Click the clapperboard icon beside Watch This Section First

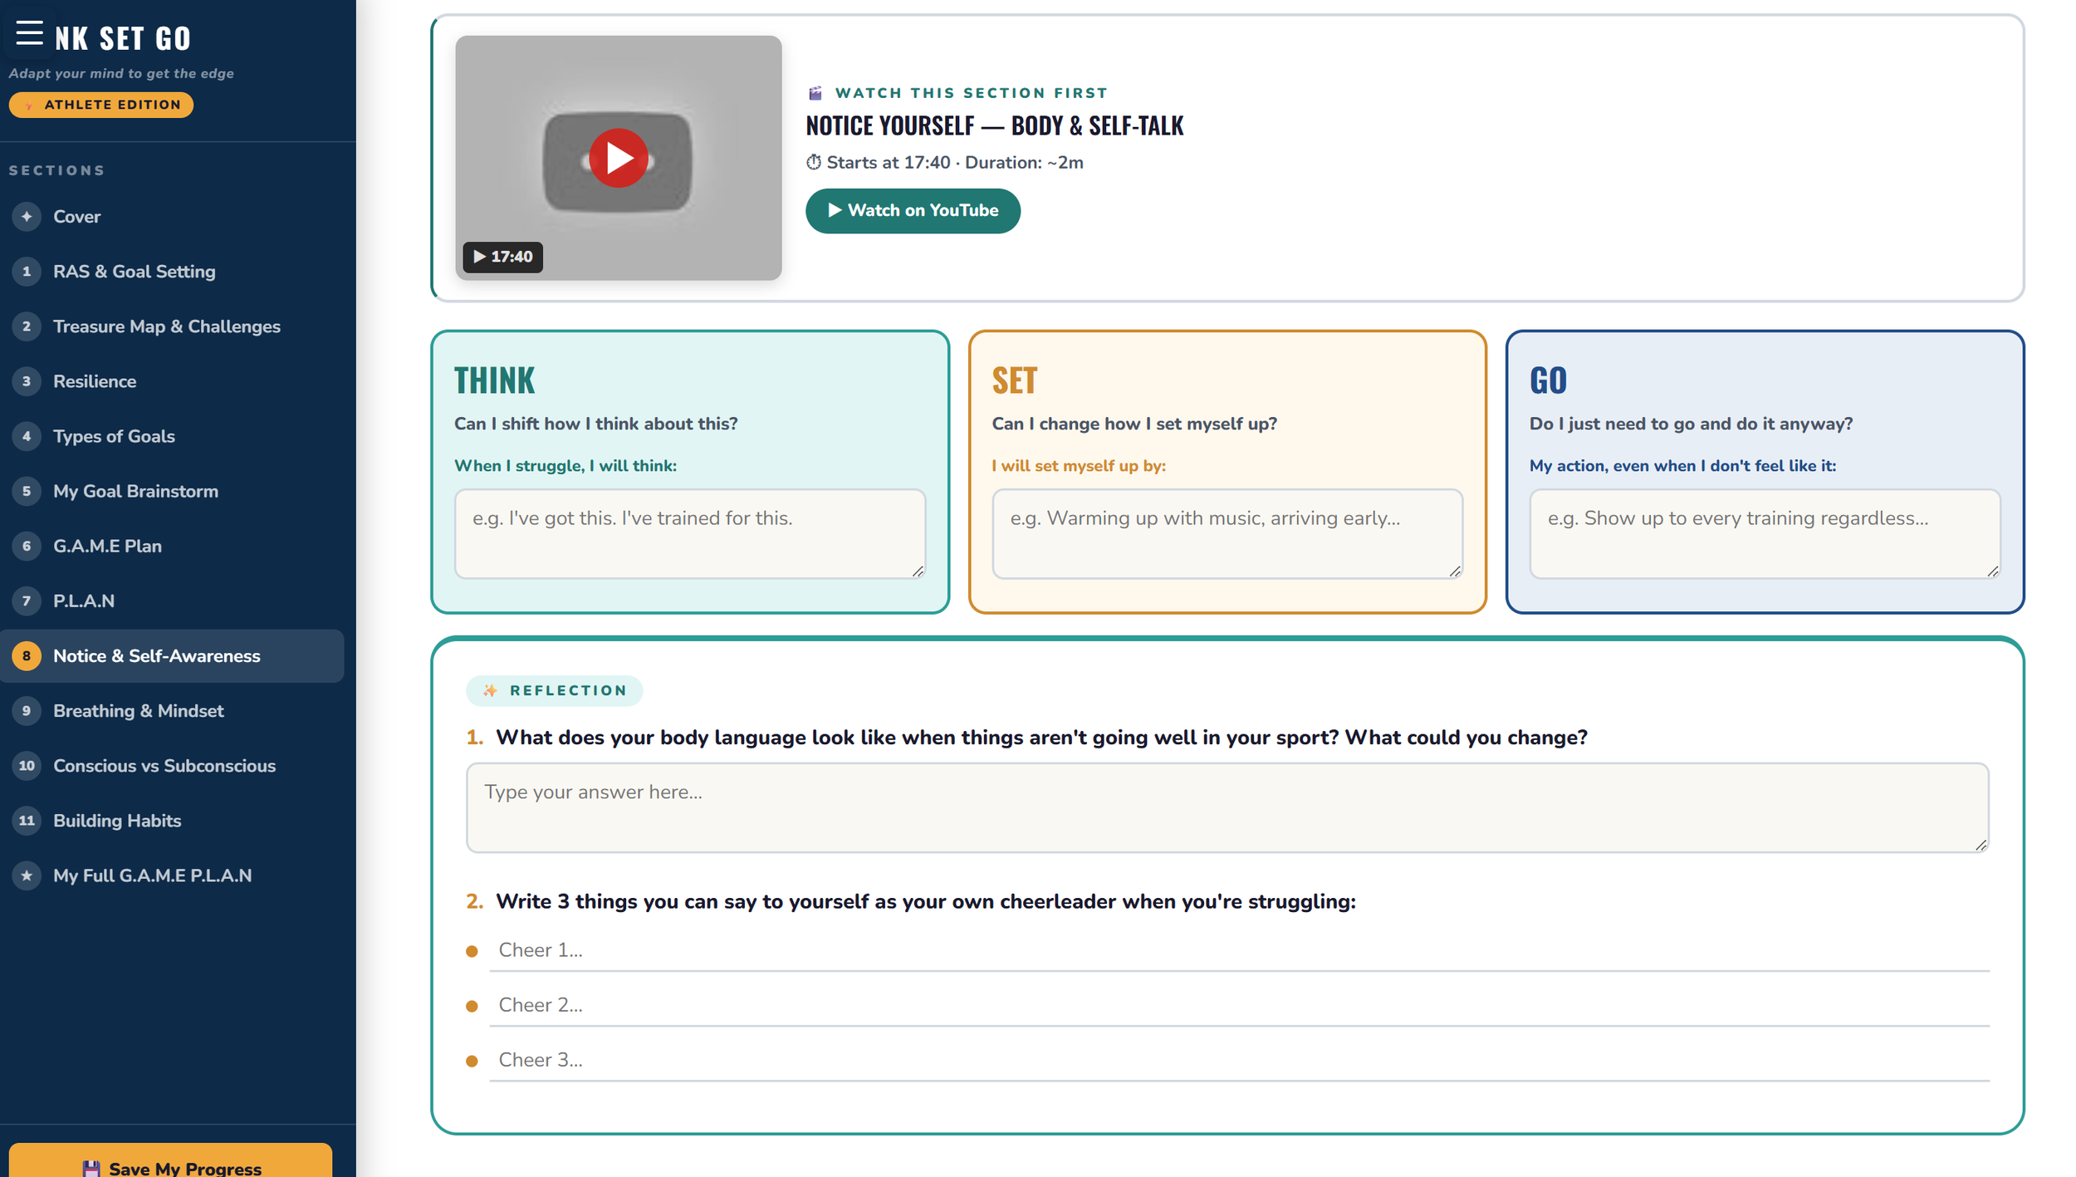815,93
